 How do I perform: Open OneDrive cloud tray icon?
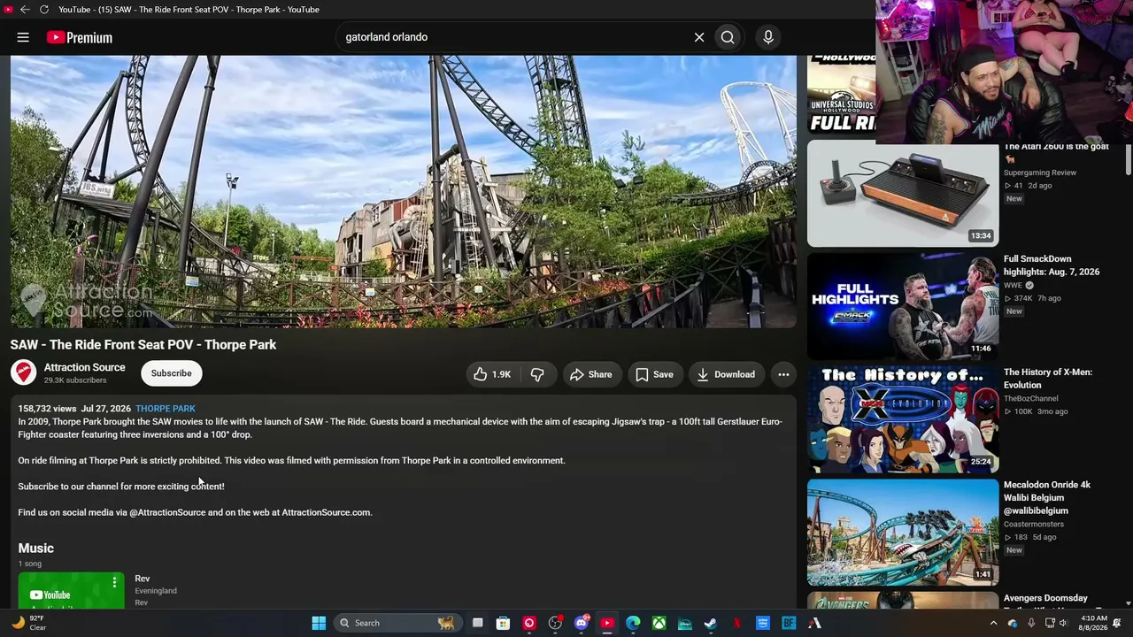[x=1013, y=623]
